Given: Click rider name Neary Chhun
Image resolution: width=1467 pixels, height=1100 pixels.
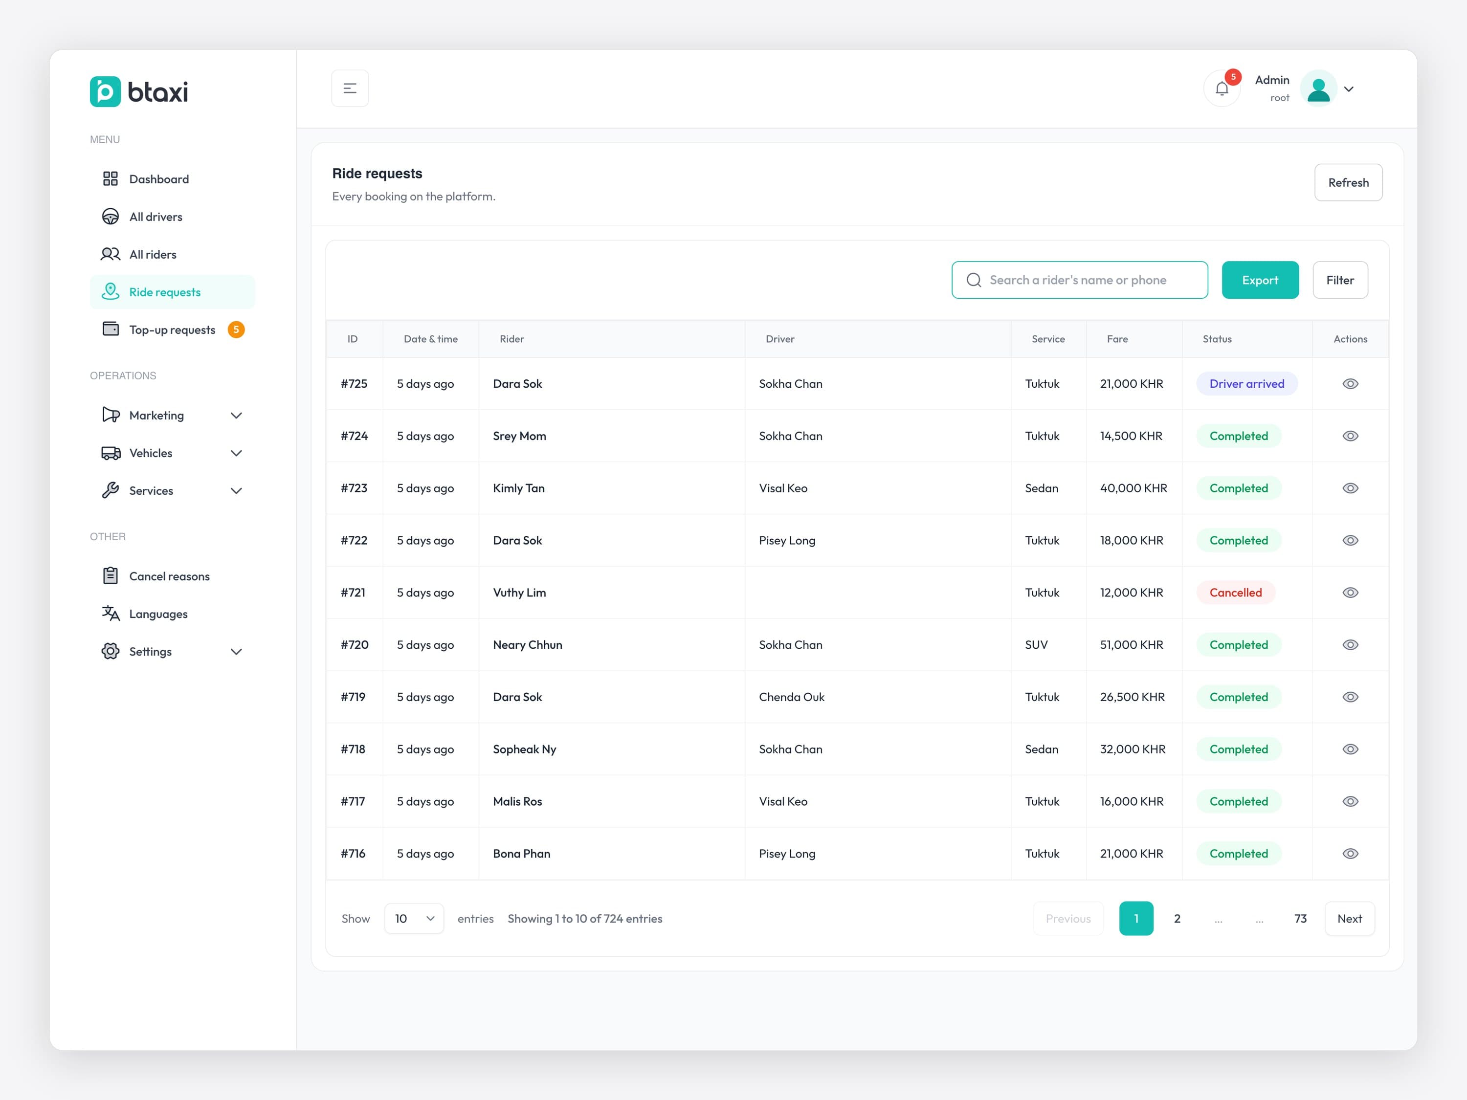Looking at the screenshot, I should coord(527,644).
